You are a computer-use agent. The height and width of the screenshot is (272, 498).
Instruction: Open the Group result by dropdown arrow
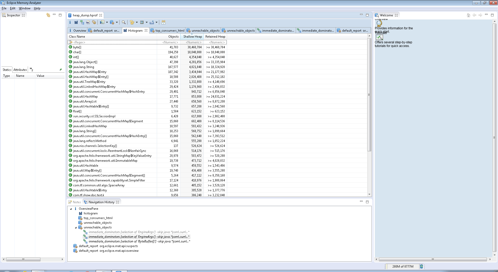click(x=137, y=22)
